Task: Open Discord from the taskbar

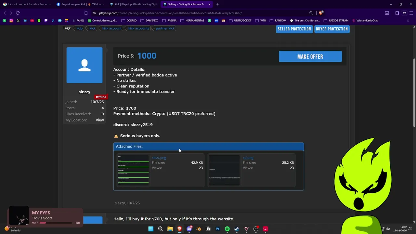Action: click(189, 229)
